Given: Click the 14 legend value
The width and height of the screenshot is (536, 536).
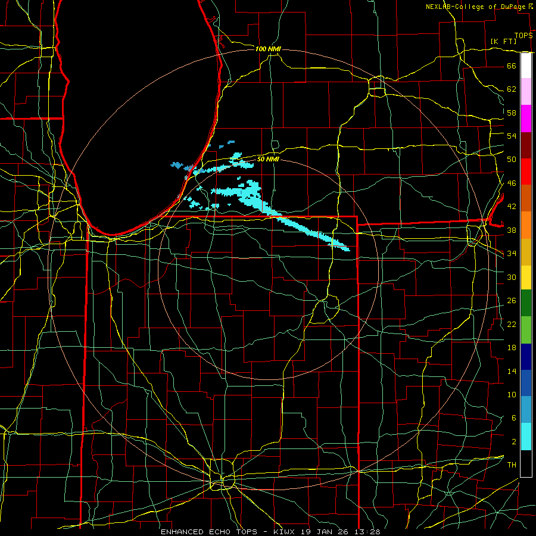Looking at the screenshot, I should (x=512, y=371).
